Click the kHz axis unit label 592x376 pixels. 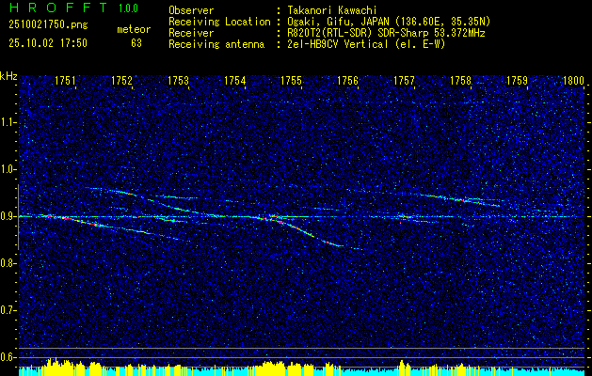8,76
